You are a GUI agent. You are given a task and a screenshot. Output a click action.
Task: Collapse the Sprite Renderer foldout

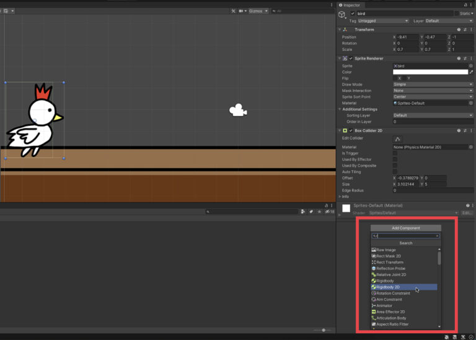pyautogui.click(x=340, y=58)
